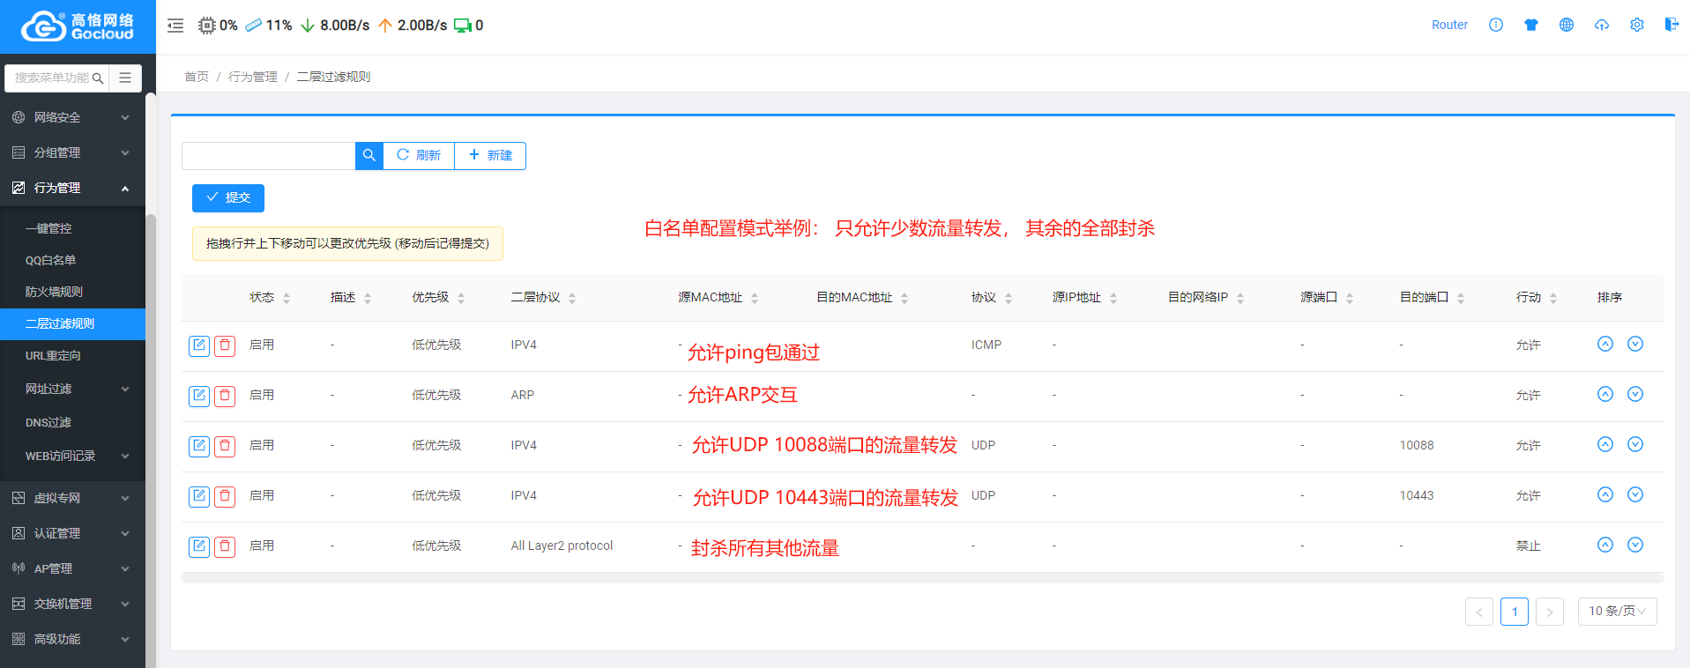Click the logout icon at top right
Image resolution: width=1690 pixels, height=668 pixels.
tap(1671, 25)
